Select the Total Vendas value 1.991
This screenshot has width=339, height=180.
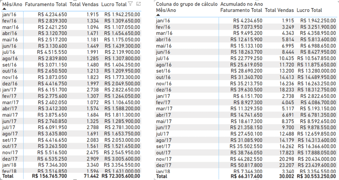pyautogui.click(x=93, y=52)
